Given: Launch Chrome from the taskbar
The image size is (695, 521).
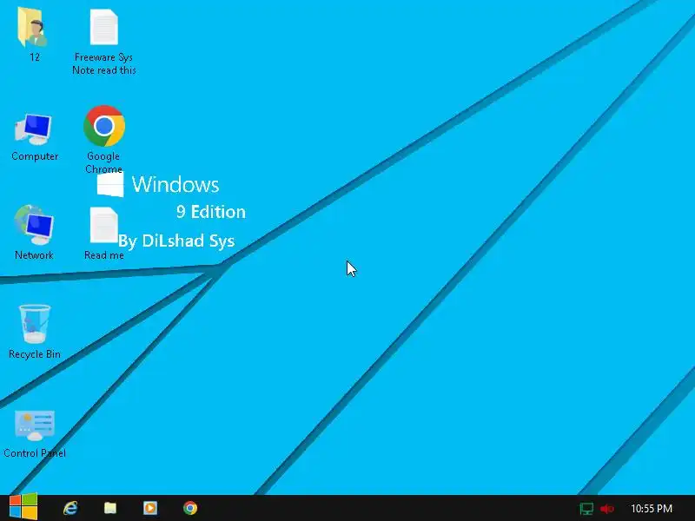Looking at the screenshot, I should [190, 508].
